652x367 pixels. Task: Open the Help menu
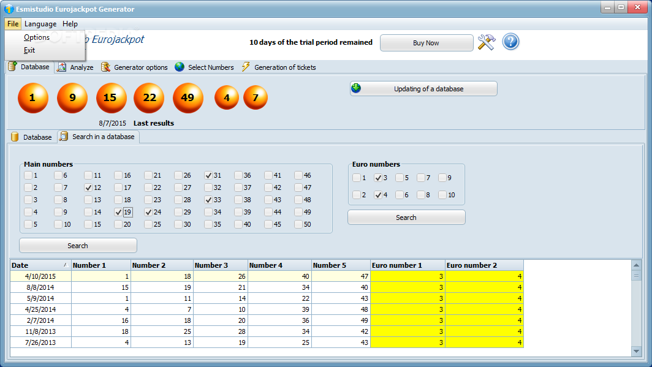(x=70, y=24)
